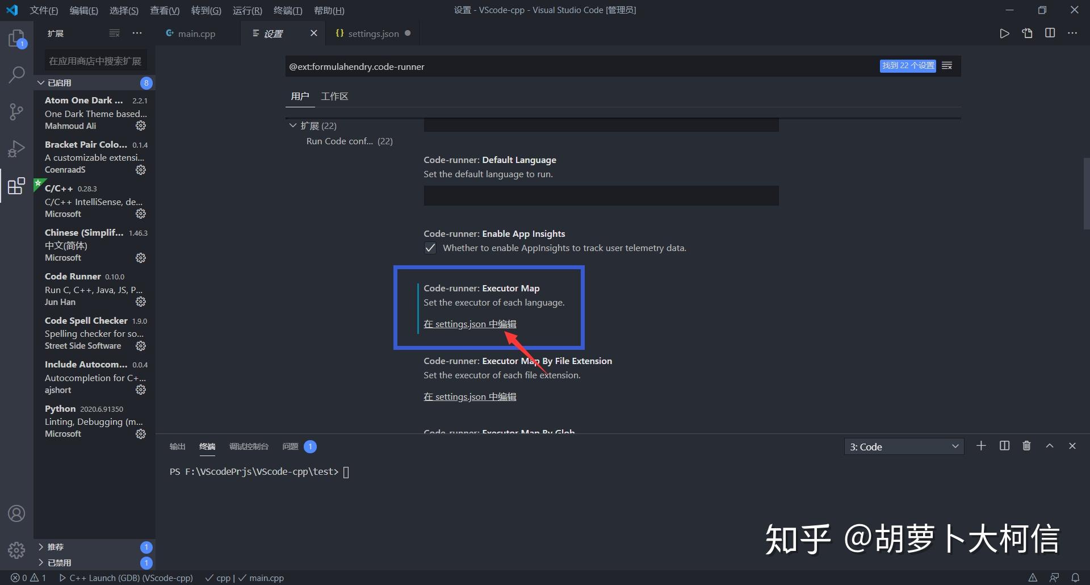Open the 3: Code terminal selector dropdown
Screen dimensions: 1090x585
point(903,446)
